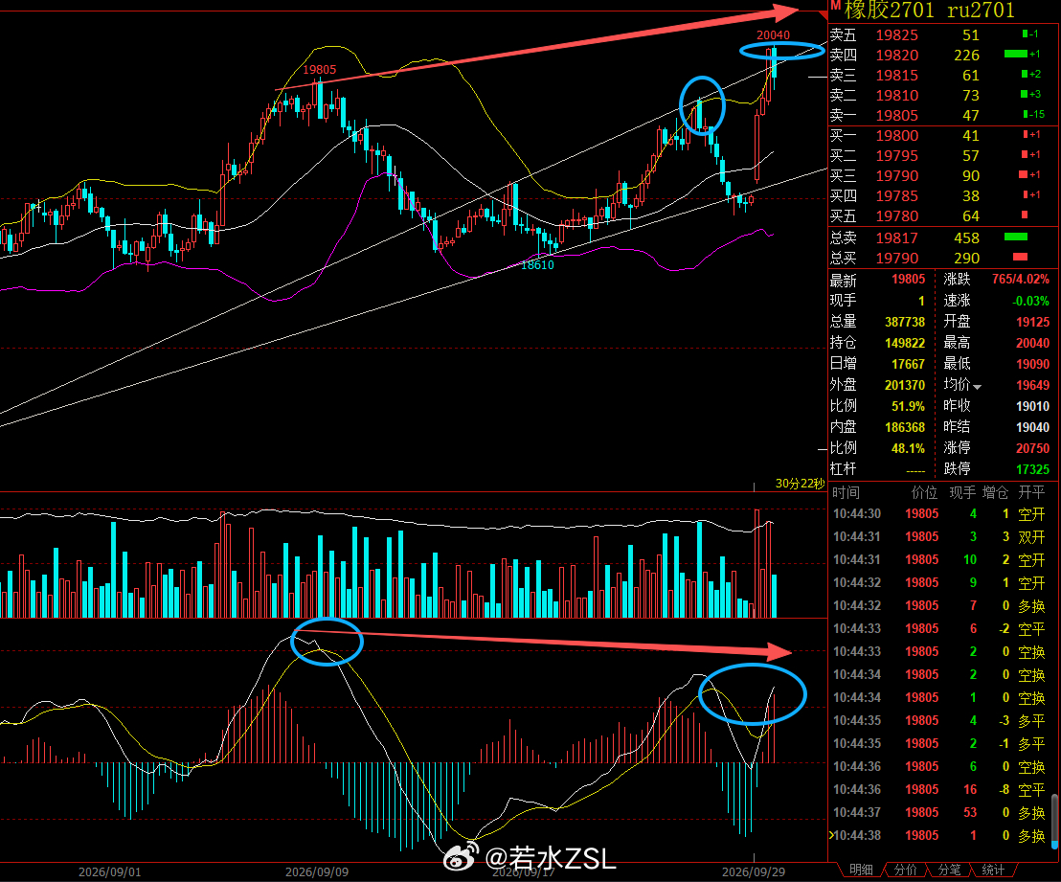Click the 最低 price 19090
Screen dimensions: 1061x882
pos(1032,364)
